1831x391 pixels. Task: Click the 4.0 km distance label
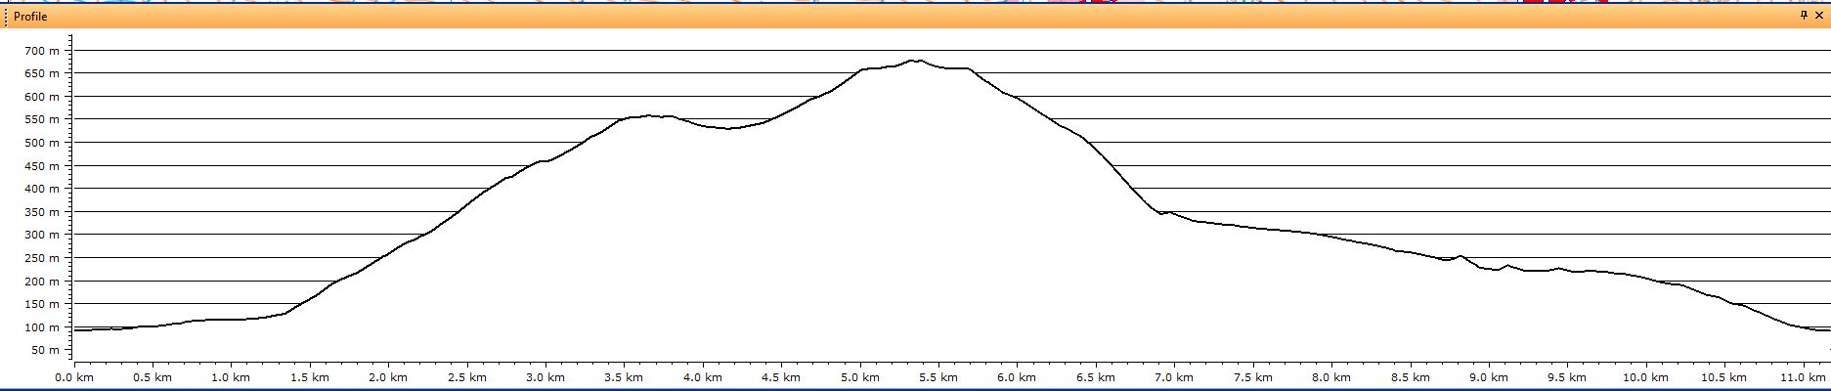(703, 377)
